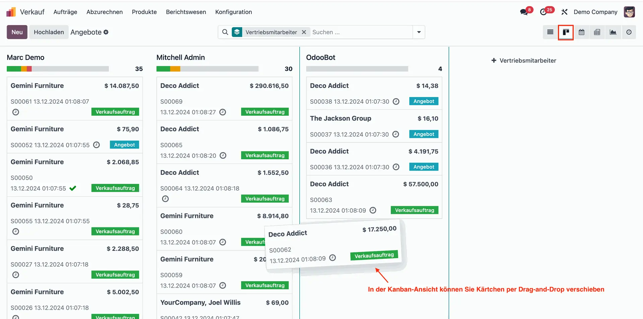Open the Berichtswesen menu

click(x=186, y=12)
